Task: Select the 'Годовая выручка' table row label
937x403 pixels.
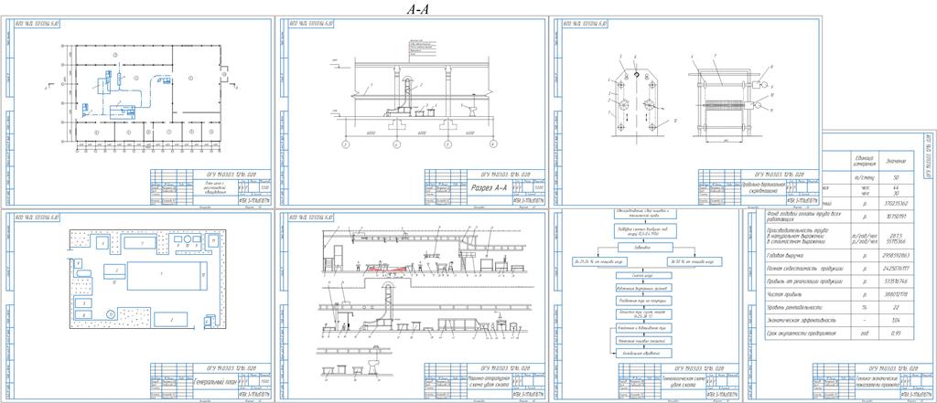Action: click(x=784, y=254)
